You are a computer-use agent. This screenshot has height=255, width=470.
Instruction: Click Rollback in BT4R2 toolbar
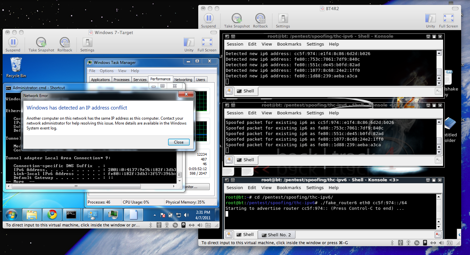(x=260, y=19)
